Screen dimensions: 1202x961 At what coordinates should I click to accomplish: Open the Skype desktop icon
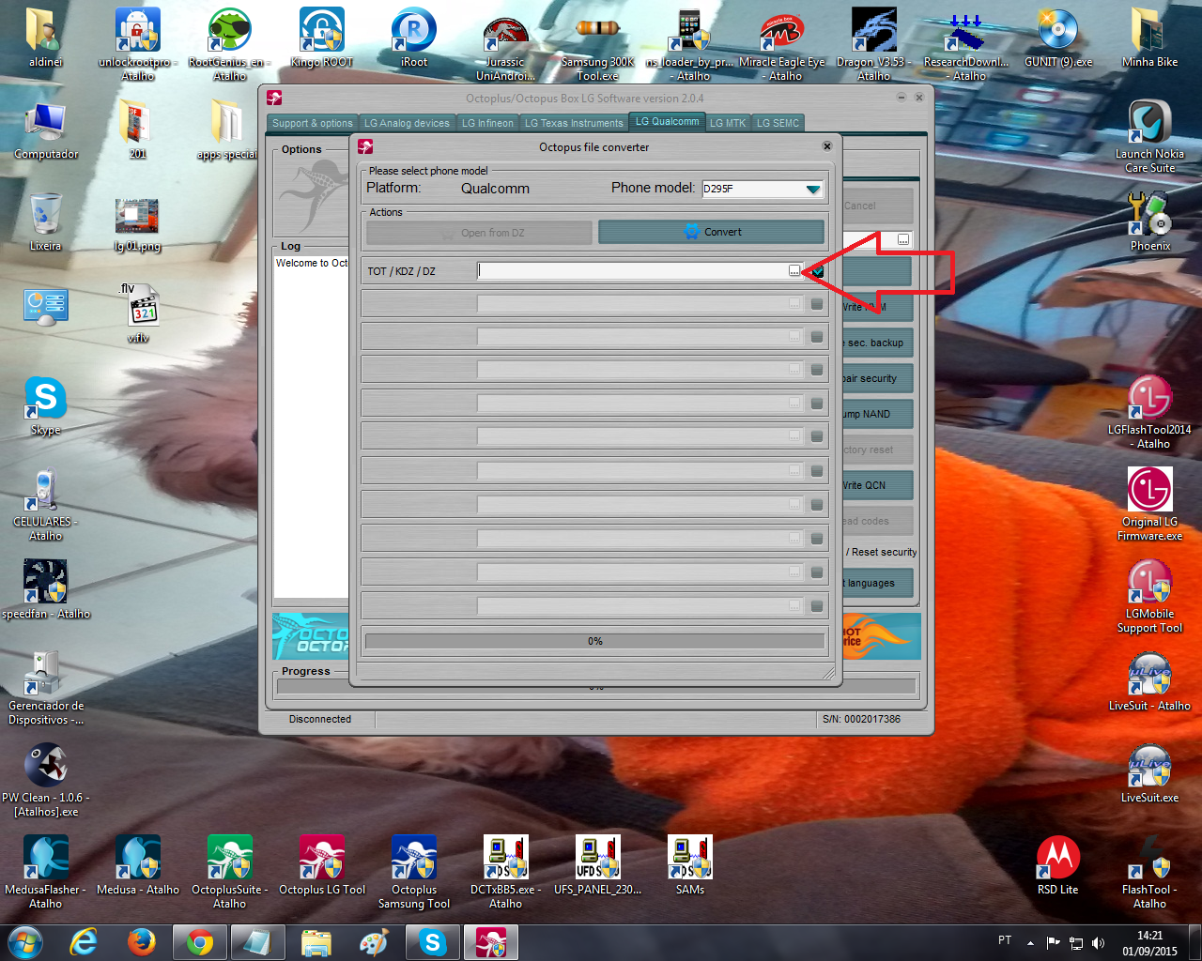(45, 405)
